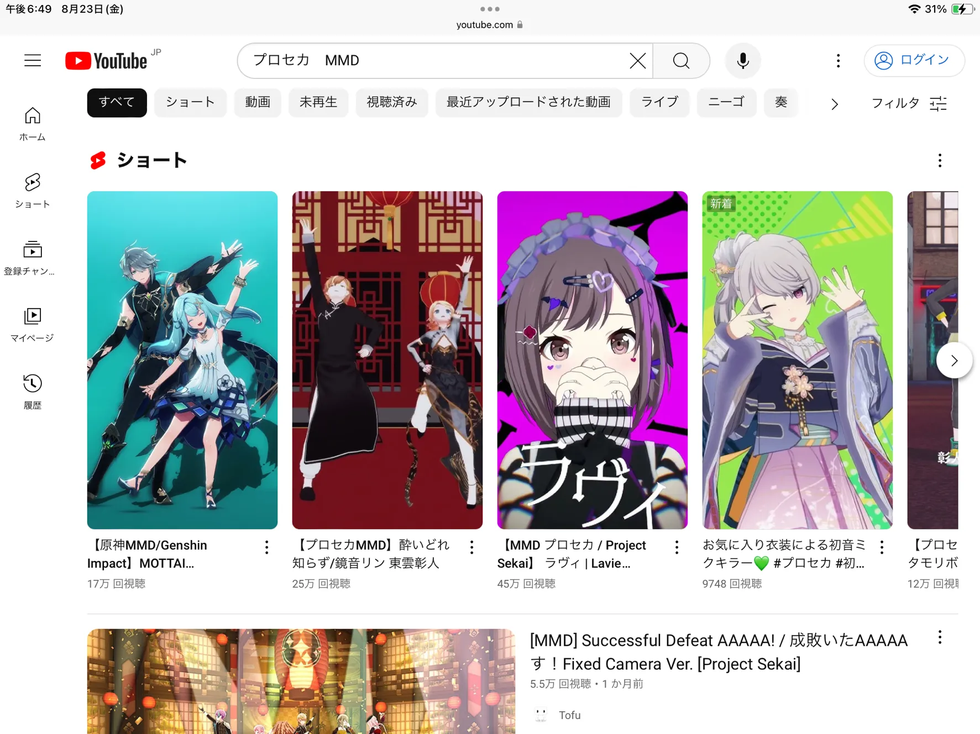Open ショート in the left sidebar
Viewport: 980px width, 734px height.
32,191
